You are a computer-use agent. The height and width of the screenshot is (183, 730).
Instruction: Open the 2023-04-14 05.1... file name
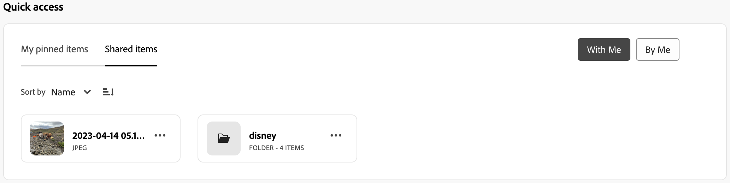pyautogui.click(x=108, y=136)
